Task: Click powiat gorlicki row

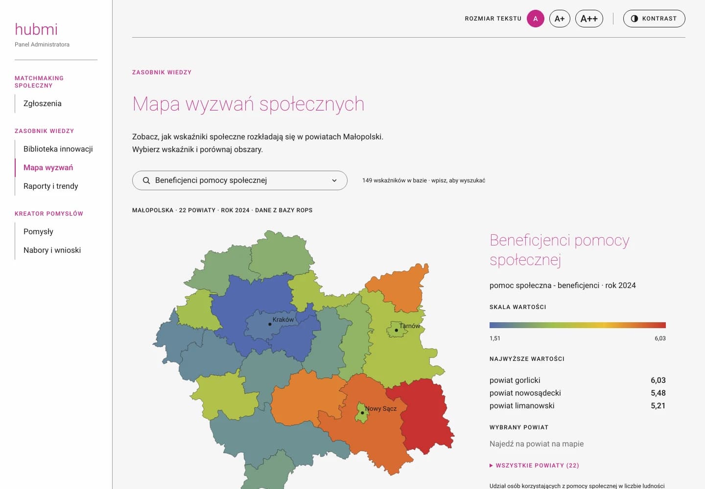Action: click(578, 380)
